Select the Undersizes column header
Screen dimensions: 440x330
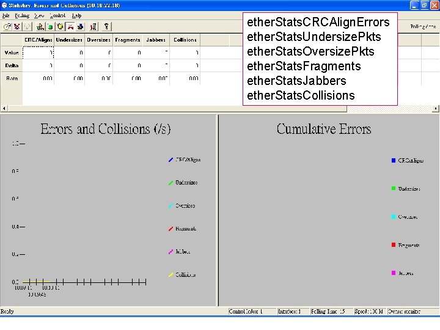pyautogui.click(x=69, y=40)
